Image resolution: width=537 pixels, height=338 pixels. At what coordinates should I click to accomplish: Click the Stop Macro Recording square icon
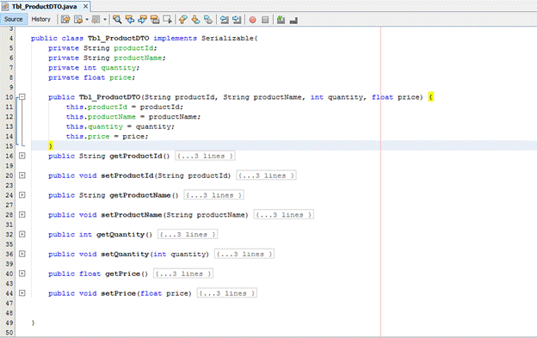pyautogui.click(x=265, y=20)
